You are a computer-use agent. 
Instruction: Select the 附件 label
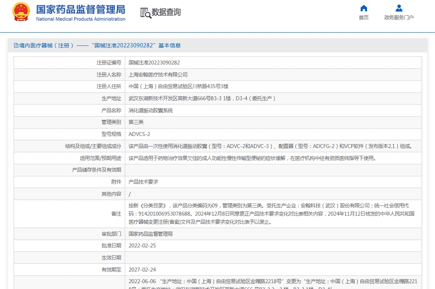116,182
